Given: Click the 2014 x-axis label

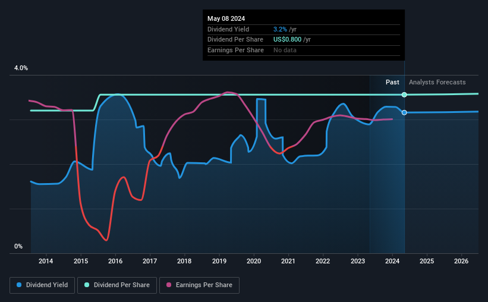Looking at the screenshot, I should tap(46, 261).
